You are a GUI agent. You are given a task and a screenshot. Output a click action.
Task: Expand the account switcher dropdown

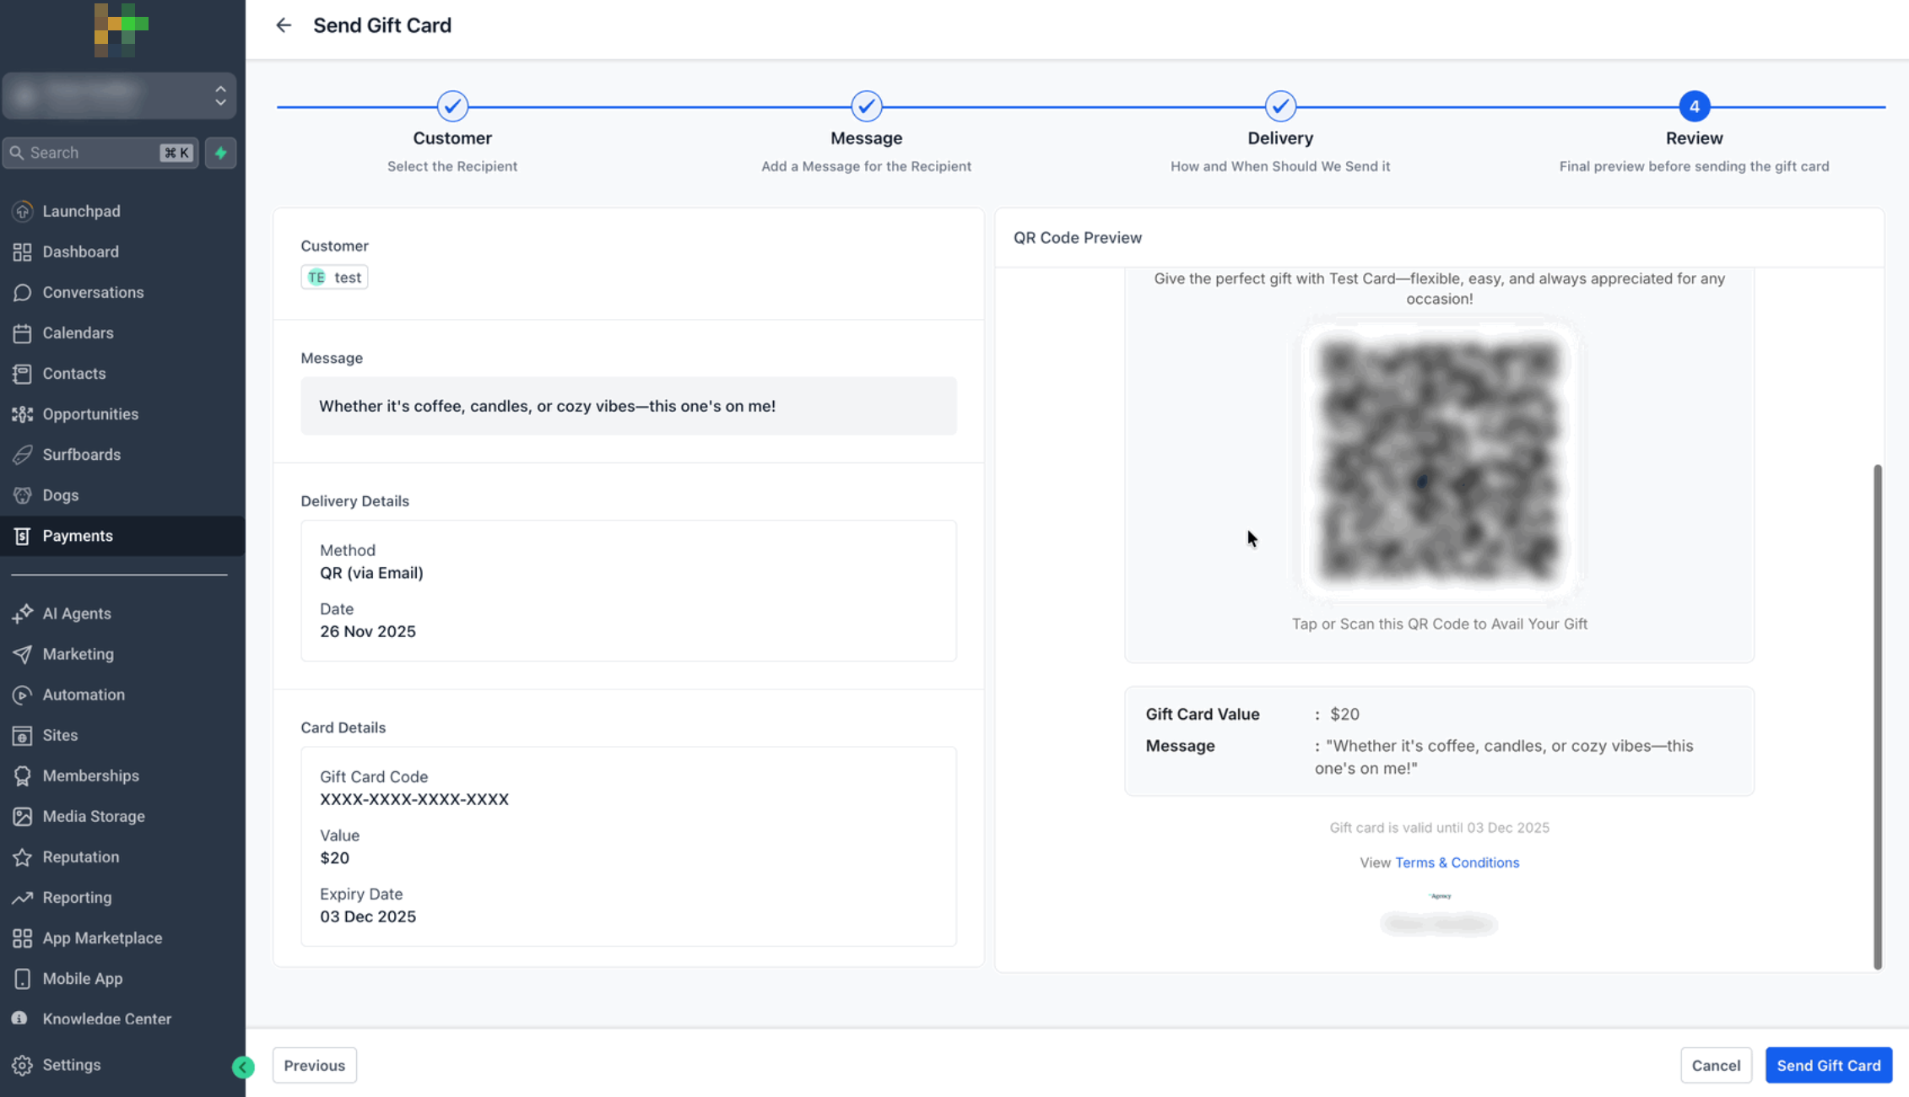119,95
